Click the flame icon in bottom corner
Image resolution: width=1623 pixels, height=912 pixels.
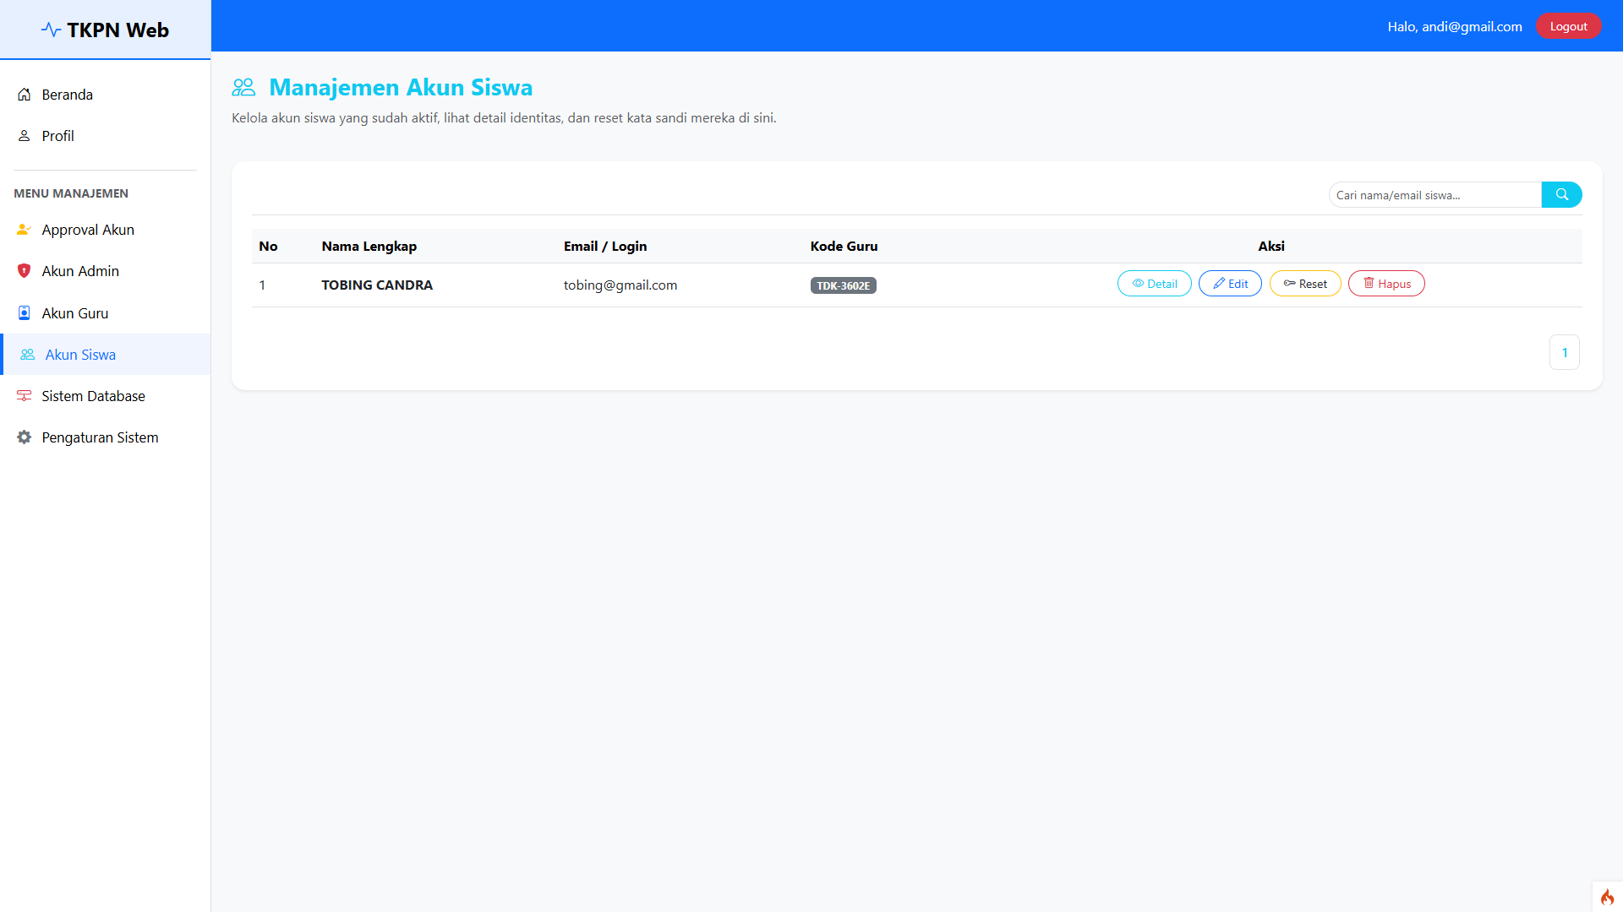[x=1607, y=897]
